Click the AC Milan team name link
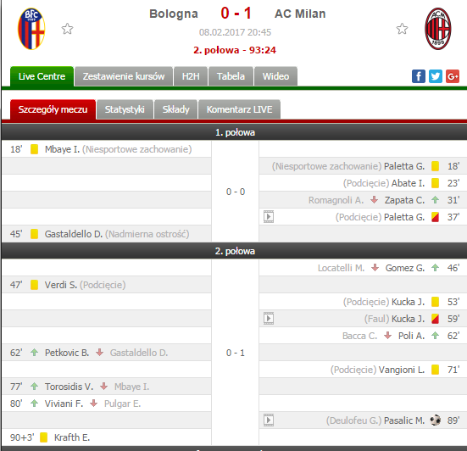This screenshot has width=467, height=451. (300, 14)
